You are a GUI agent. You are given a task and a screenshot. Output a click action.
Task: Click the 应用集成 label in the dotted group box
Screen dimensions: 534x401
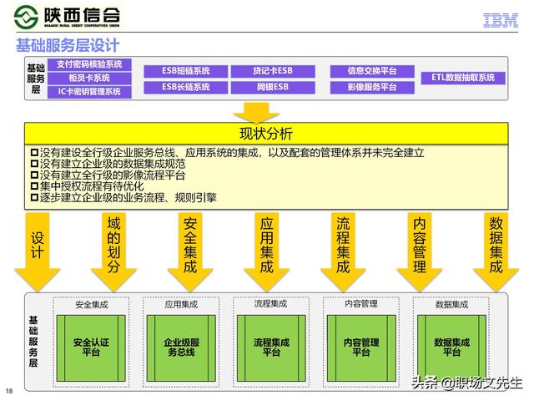[x=181, y=304]
